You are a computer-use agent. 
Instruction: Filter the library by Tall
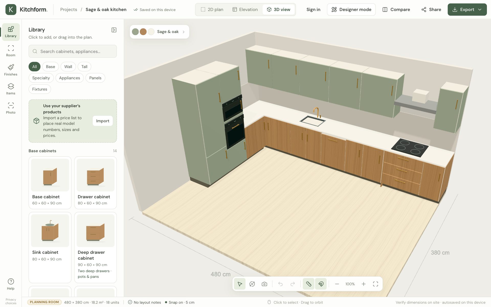[x=84, y=67]
